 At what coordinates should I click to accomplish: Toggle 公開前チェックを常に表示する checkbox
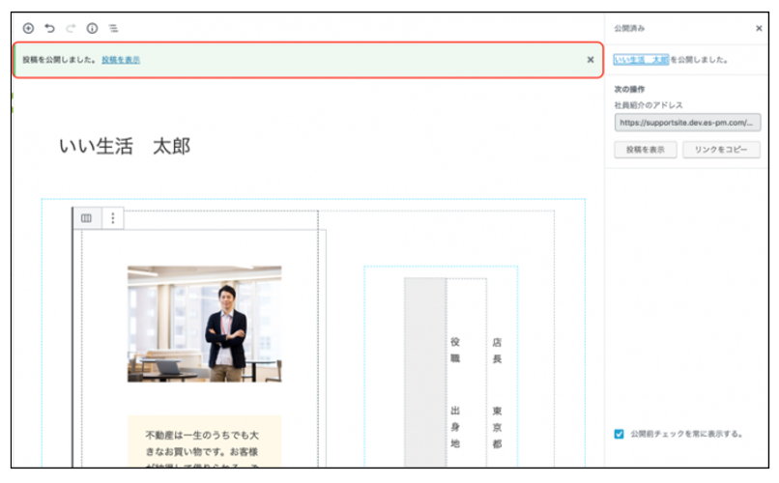619,434
